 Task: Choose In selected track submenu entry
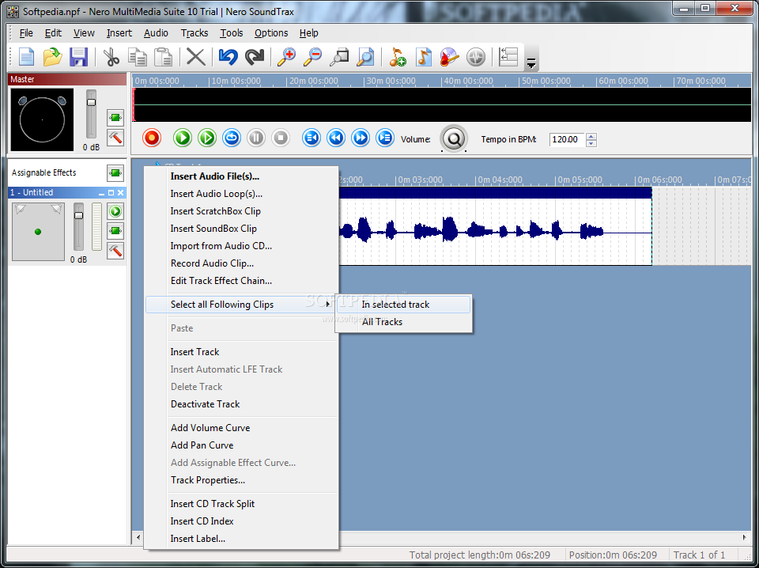[x=404, y=305]
